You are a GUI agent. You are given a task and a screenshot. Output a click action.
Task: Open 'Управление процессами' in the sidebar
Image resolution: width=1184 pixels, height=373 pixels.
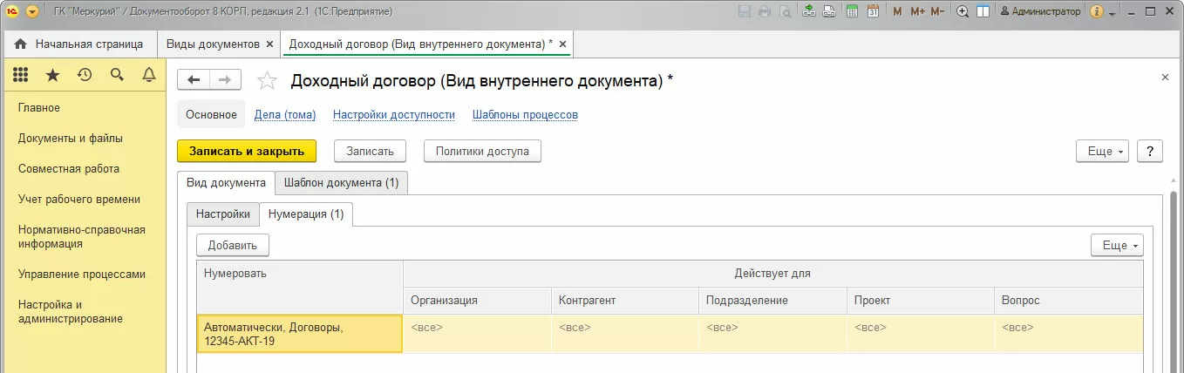click(82, 275)
